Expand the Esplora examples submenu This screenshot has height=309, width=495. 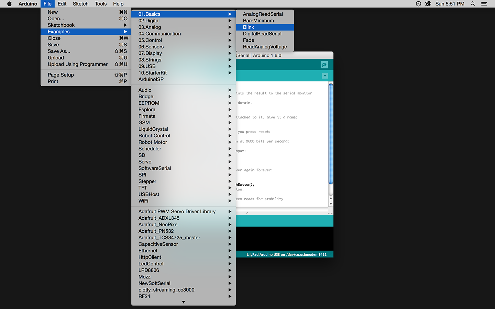(x=184, y=110)
